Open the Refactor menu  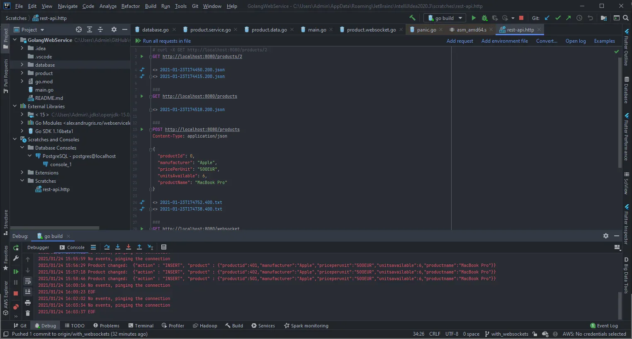(131, 6)
